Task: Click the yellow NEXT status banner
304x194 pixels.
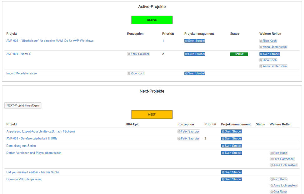Action: click(152, 114)
